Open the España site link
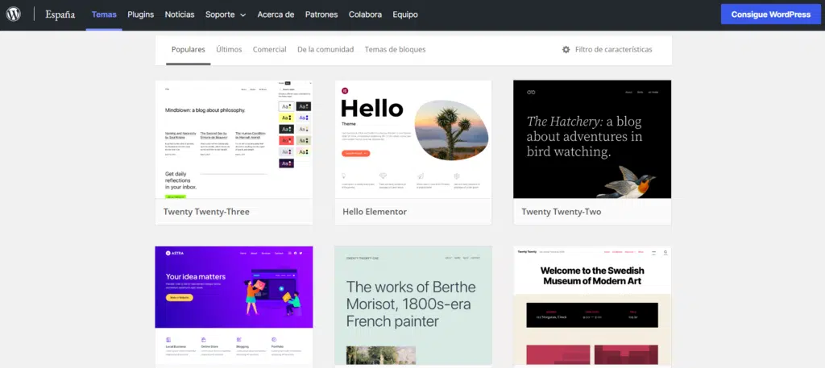Viewport: 825px width, 368px height. tap(60, 14)
